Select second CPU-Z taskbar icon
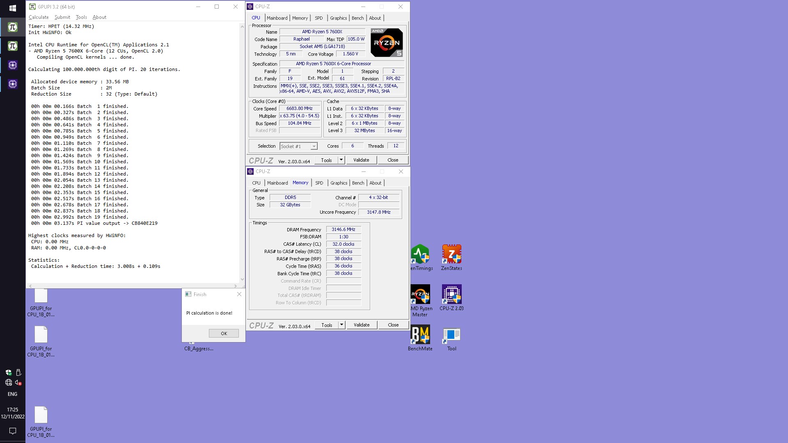The width and height of the screenshot is (788, 443). (12, 84)
